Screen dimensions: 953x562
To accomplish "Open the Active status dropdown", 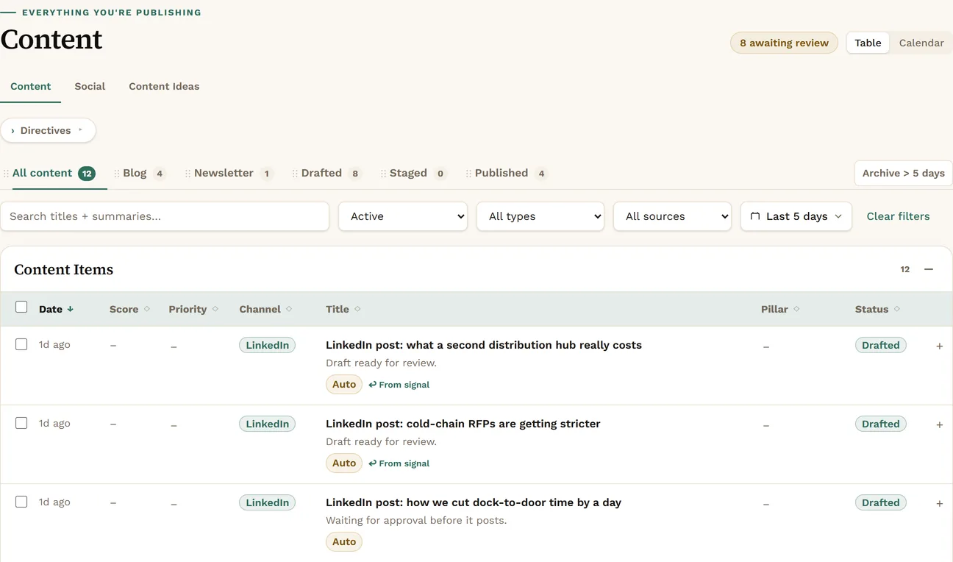I will coord(403,216).
